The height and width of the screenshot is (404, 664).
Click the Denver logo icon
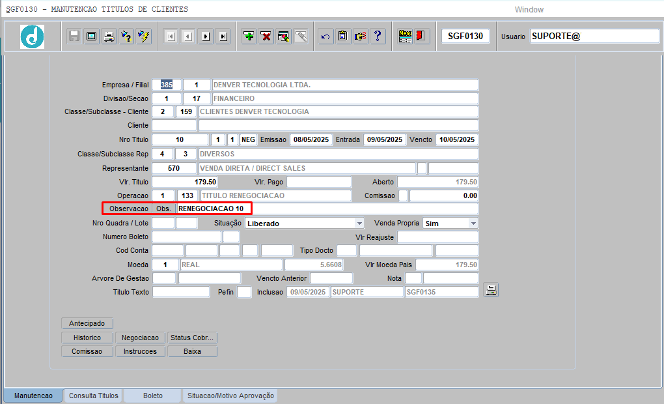click(32, 36)
